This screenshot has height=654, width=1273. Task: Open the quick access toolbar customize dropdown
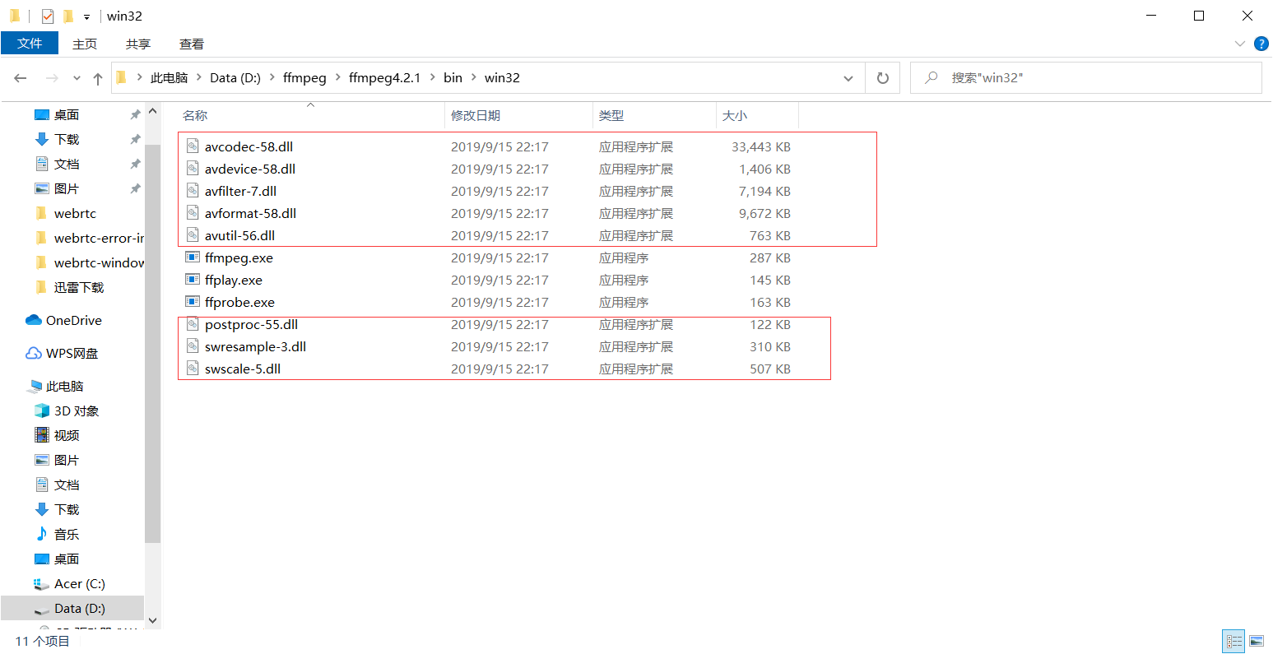tap(86, 16)
